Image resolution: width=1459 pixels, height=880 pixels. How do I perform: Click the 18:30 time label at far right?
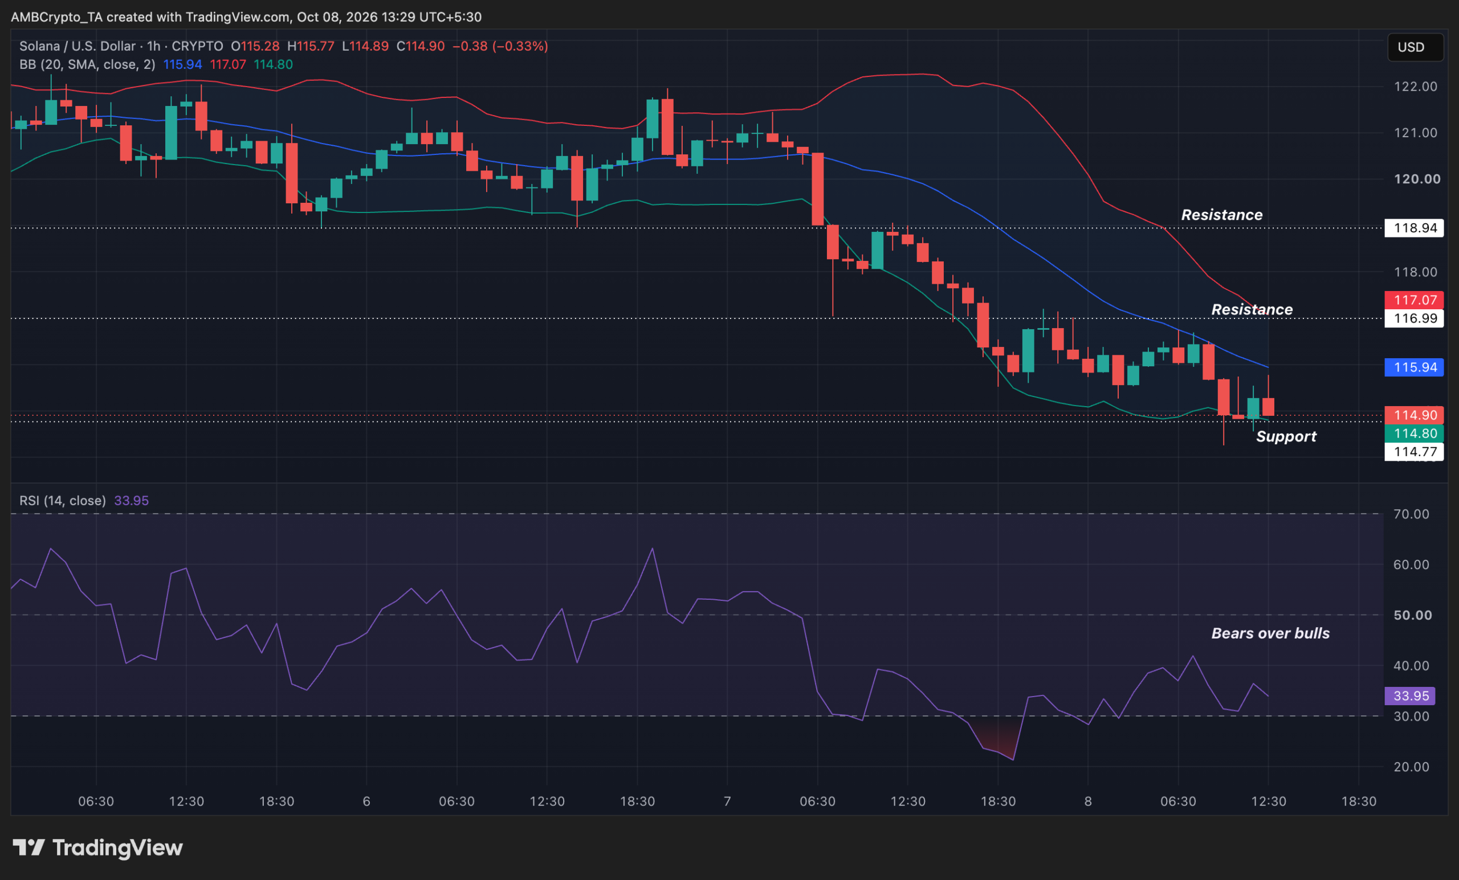1358,801
